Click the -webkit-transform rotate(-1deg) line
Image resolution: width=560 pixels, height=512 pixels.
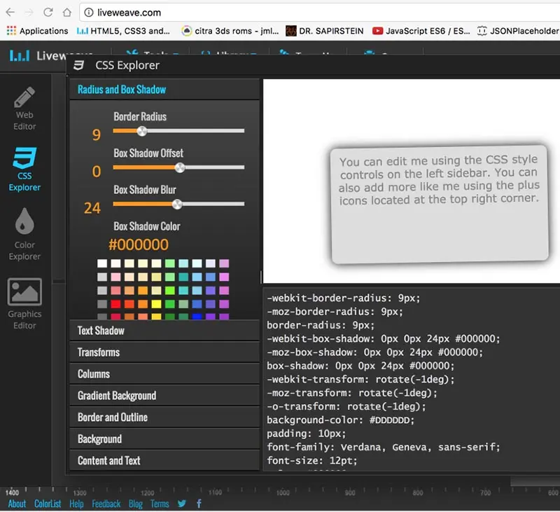point(360,379)
